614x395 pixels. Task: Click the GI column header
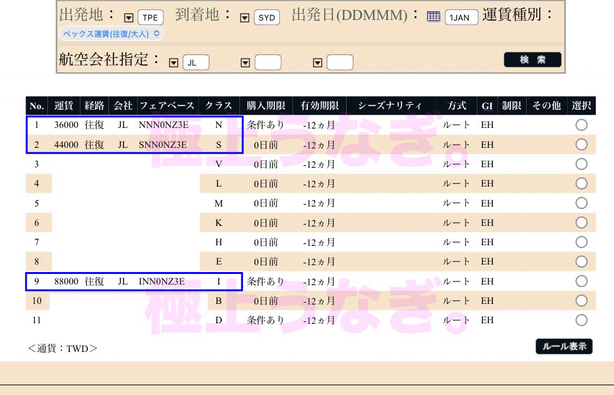[x=487, y=106]
